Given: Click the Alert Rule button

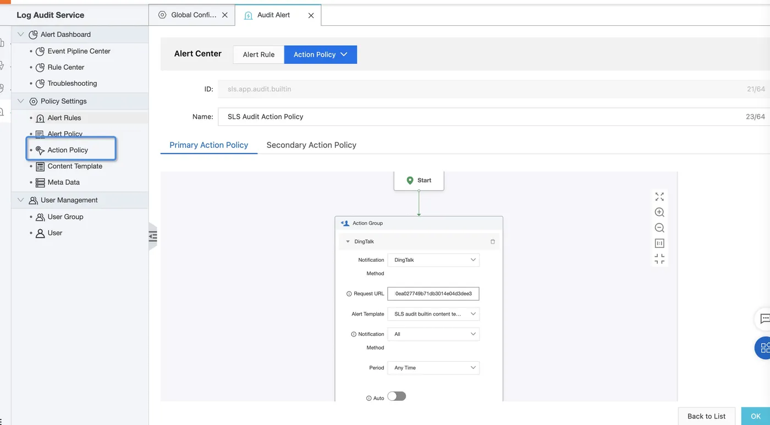Looking at the screenshot, I should [258, 54].
